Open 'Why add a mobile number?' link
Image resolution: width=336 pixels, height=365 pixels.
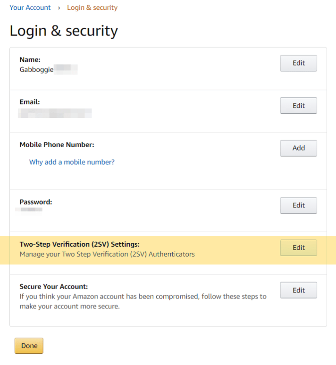pyautogui.click(x=72, y=162)
